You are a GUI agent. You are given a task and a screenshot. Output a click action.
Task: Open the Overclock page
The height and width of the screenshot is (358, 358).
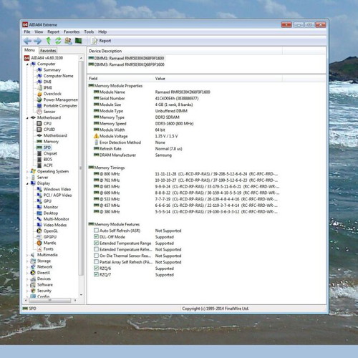52,94
